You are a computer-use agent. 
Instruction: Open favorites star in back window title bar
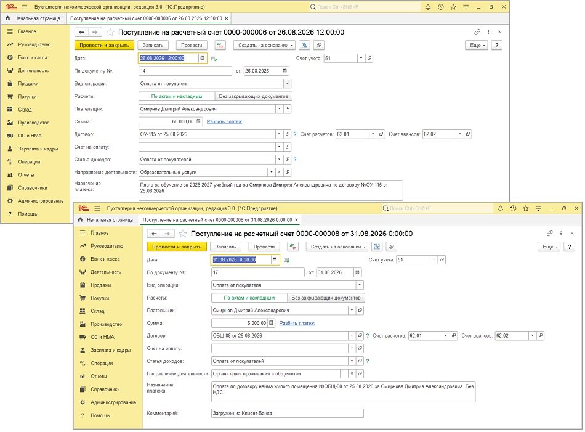tap(453, 7)
